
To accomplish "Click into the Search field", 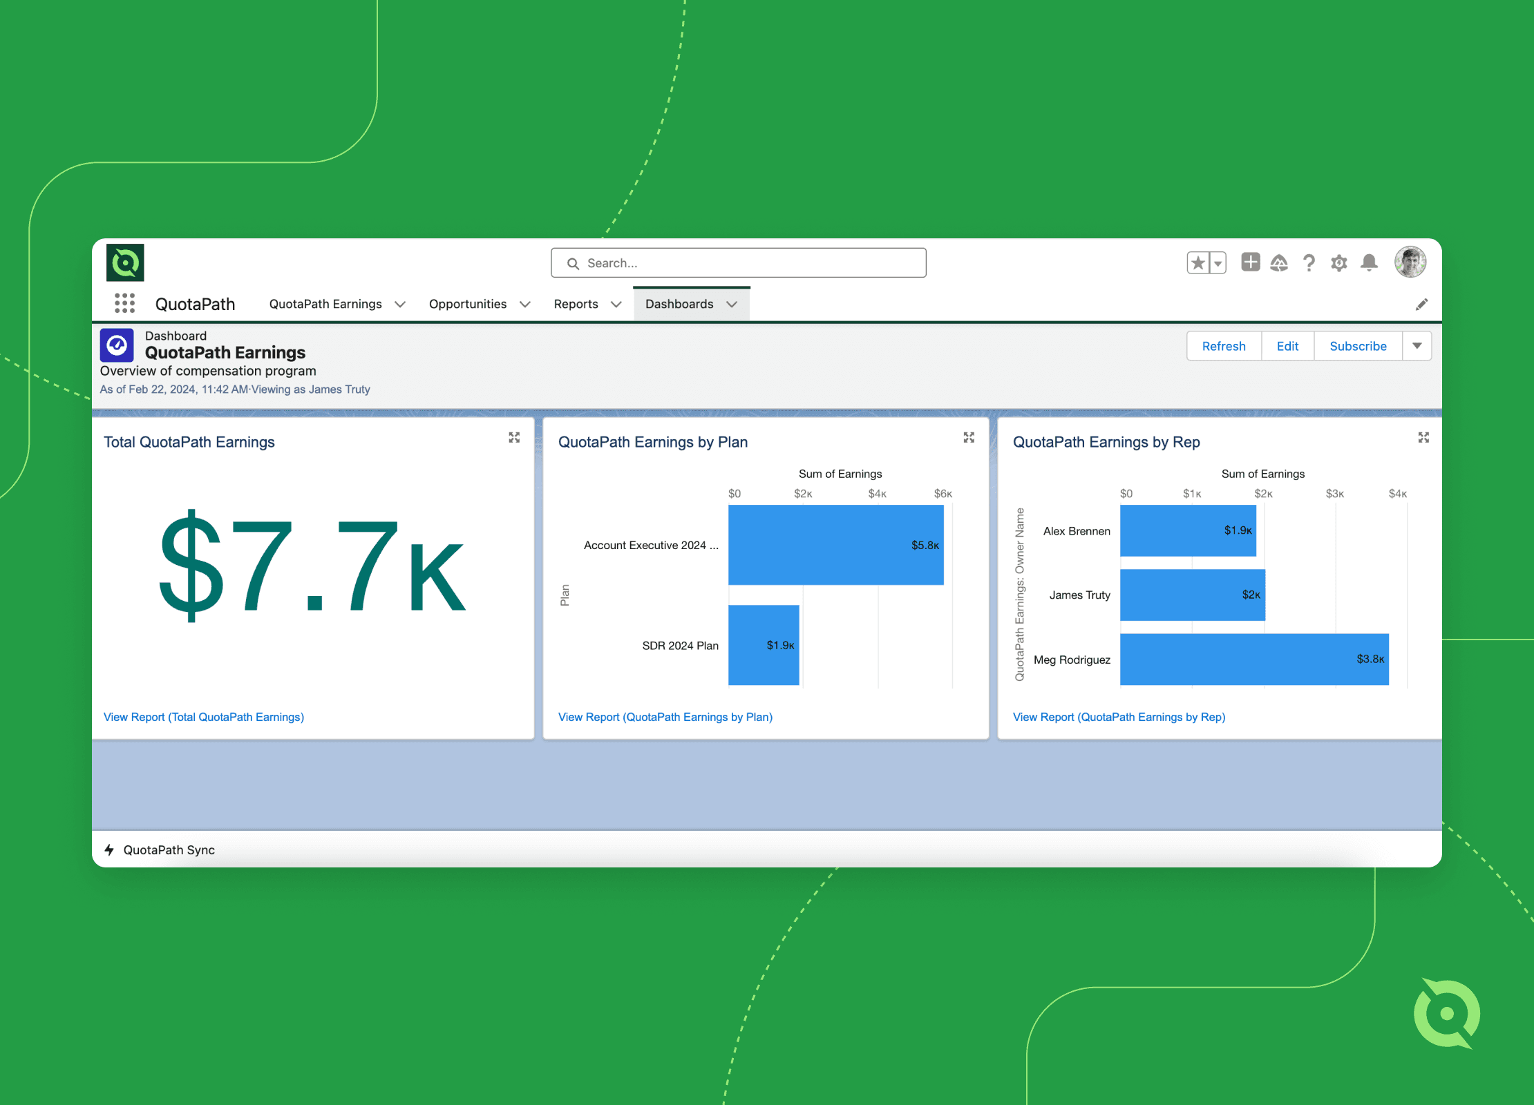I will (739, 263).
